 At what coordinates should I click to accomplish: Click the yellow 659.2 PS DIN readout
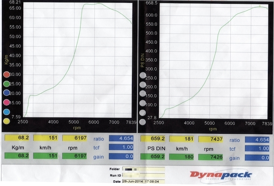153,139
